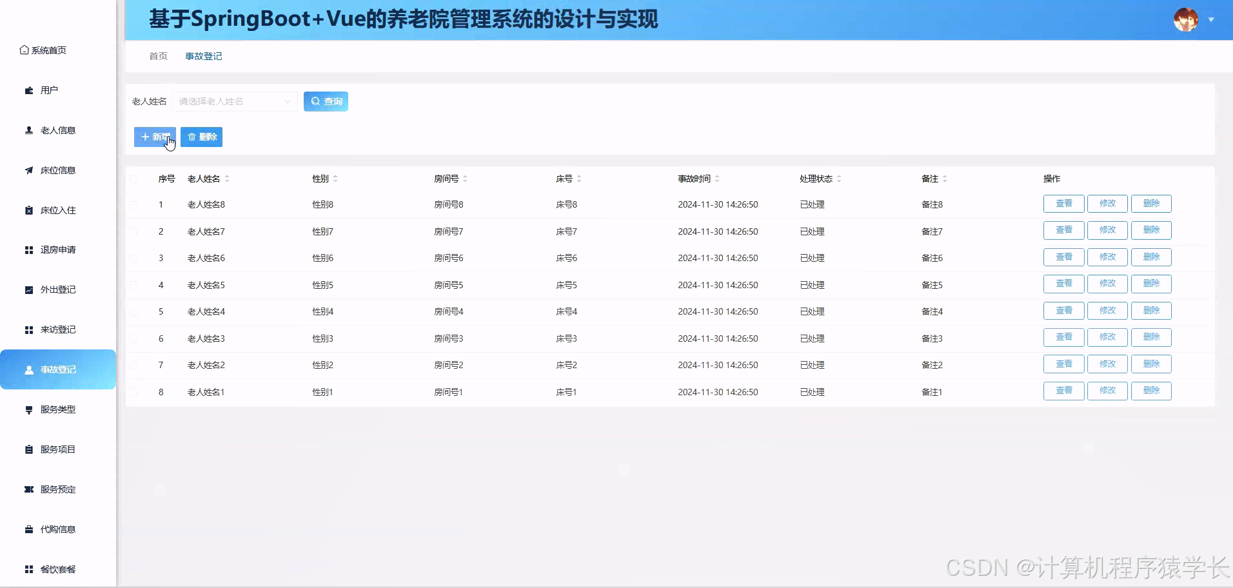The image size is (1233, 588).
Task: Check the checkbox beside 老人姓名1
Action: [134, 391]
